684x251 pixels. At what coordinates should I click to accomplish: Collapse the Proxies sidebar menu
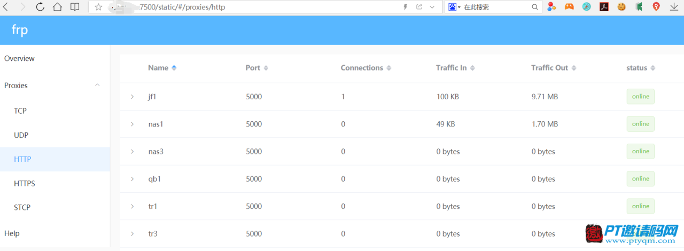97,85
